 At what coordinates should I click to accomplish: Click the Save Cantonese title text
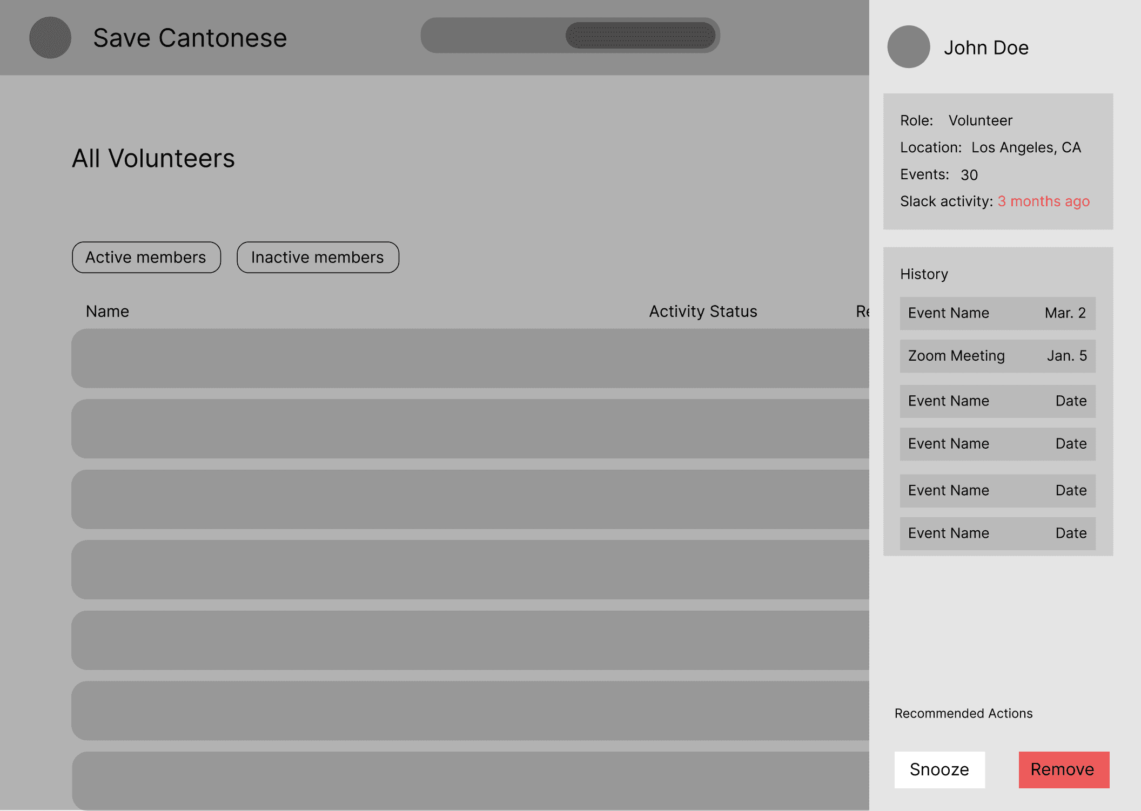[x=190, y=38]
